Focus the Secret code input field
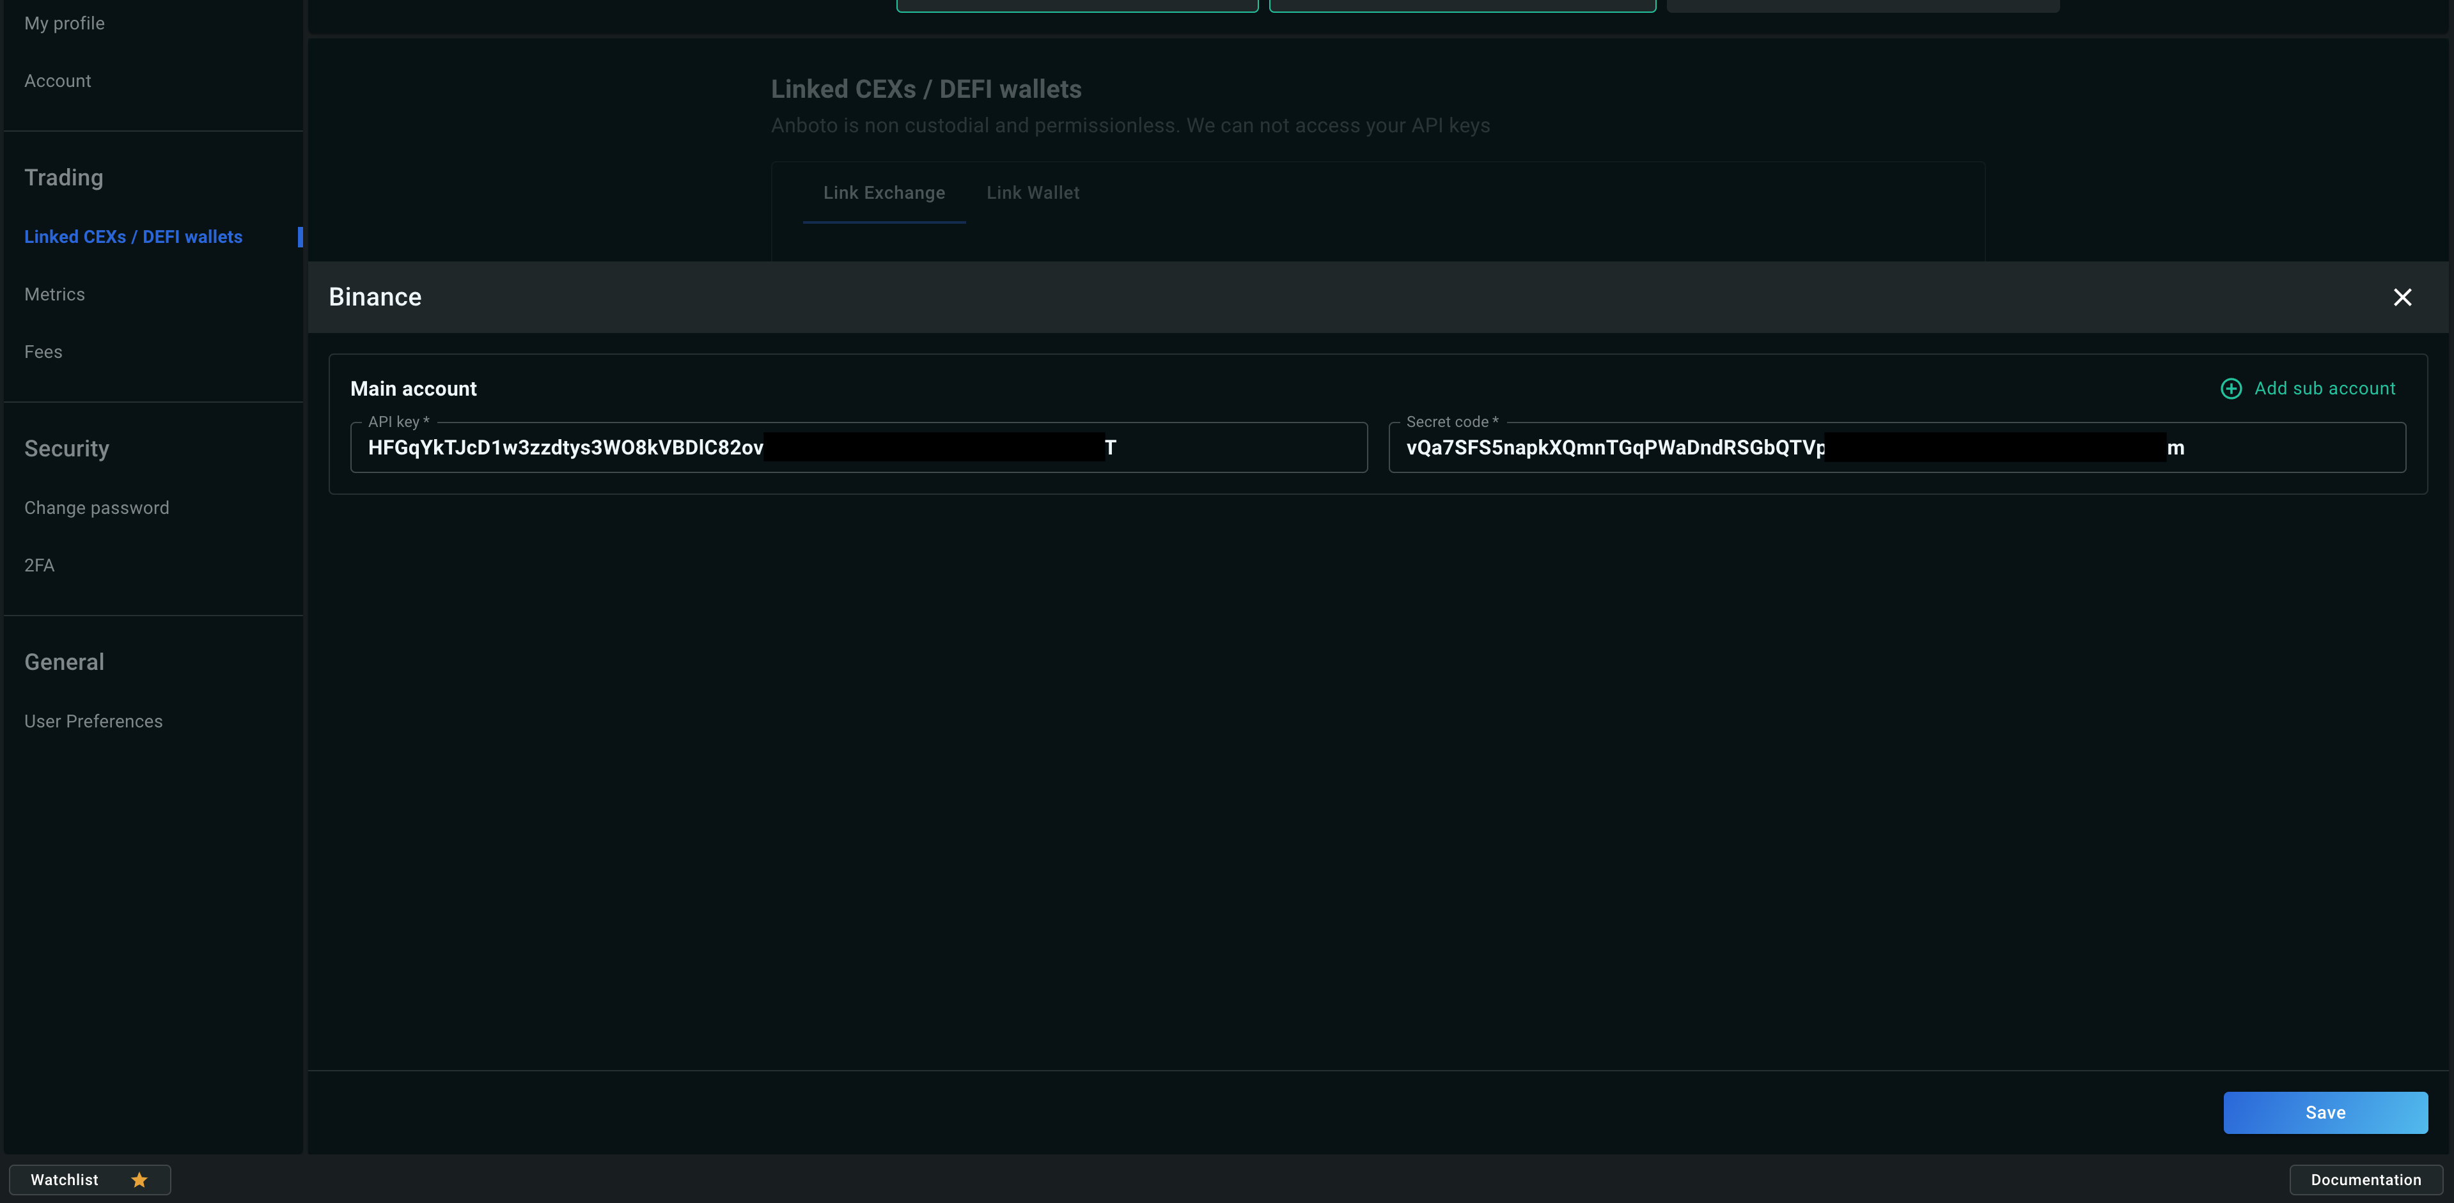This screenshot has height=1203, width=2454. point(1896,447)
